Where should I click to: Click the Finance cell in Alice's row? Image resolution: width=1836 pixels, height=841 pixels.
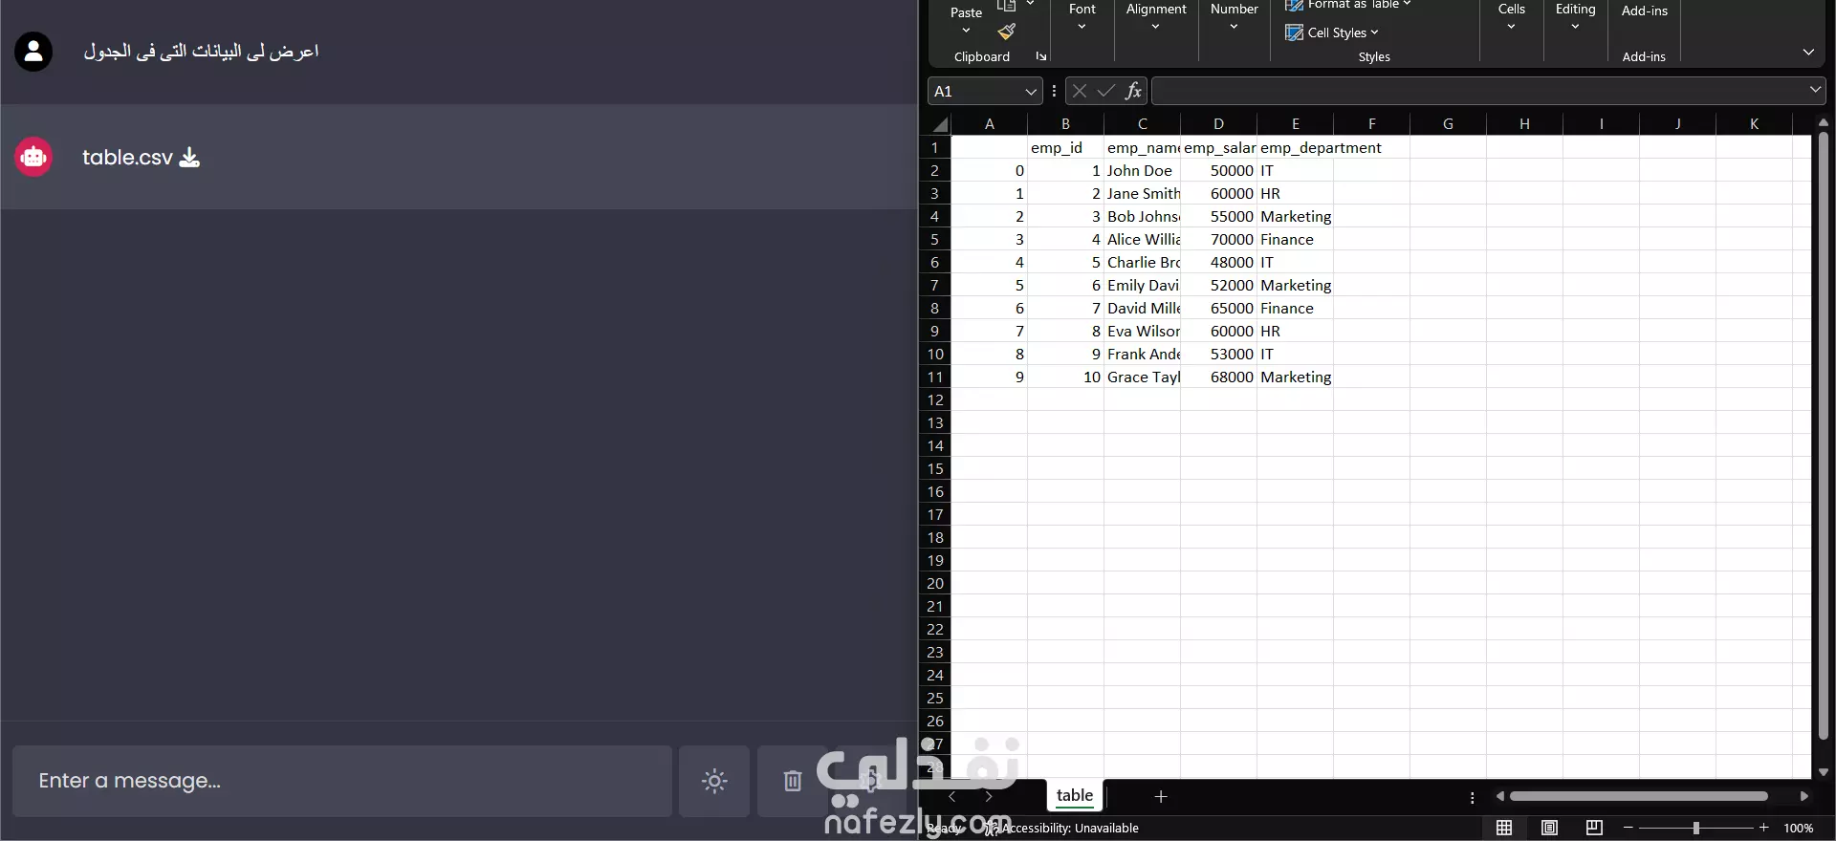pos(1295,239)
